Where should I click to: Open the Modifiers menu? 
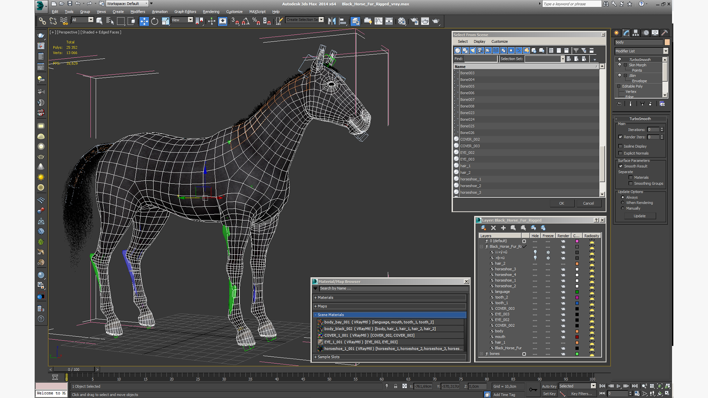pyautogui.click(x=138, y=12)
